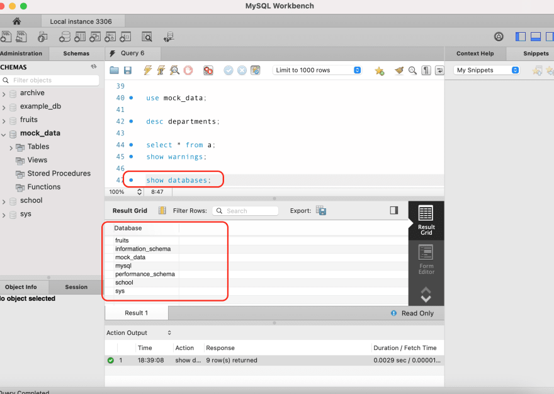Collapse the mock_data schema

pyautogui.click(x=4, y=134)
